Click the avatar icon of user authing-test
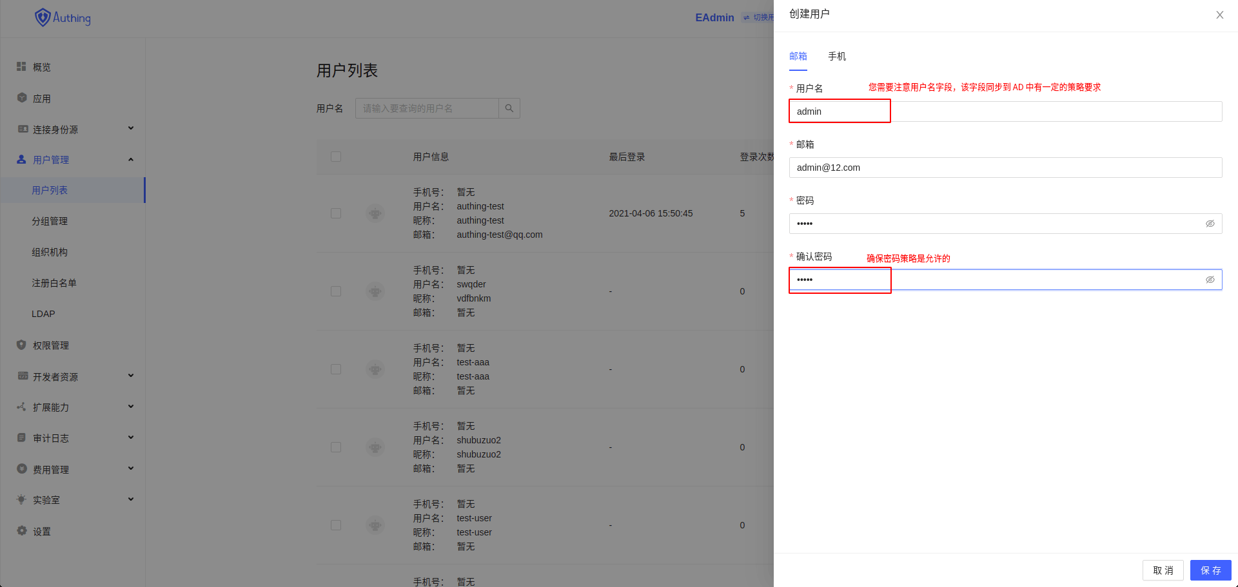The width and height of the screenshot is (1238, 587). (375, 213)
